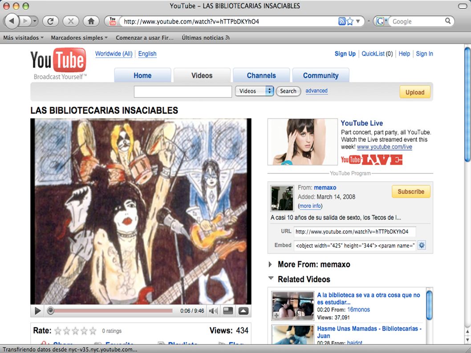471x353 pixels.
Task: Go back with the browser Back arrow
Action: pyautogui.click(x=12, y=21)
